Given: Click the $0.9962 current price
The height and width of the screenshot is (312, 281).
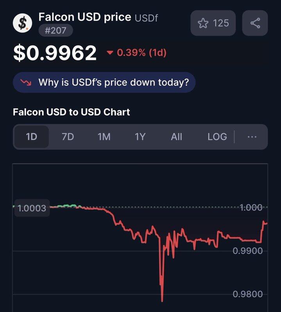Looking at the screenshot, I should (55, 53).
